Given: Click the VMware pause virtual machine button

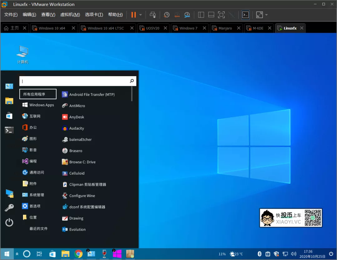Looking at the screenshot, I should click(134, 15).
